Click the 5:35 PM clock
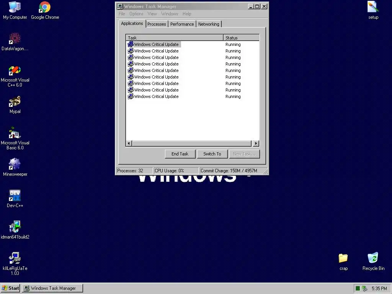392x294 pixels. pyautogui.click(x=379, y=289)
